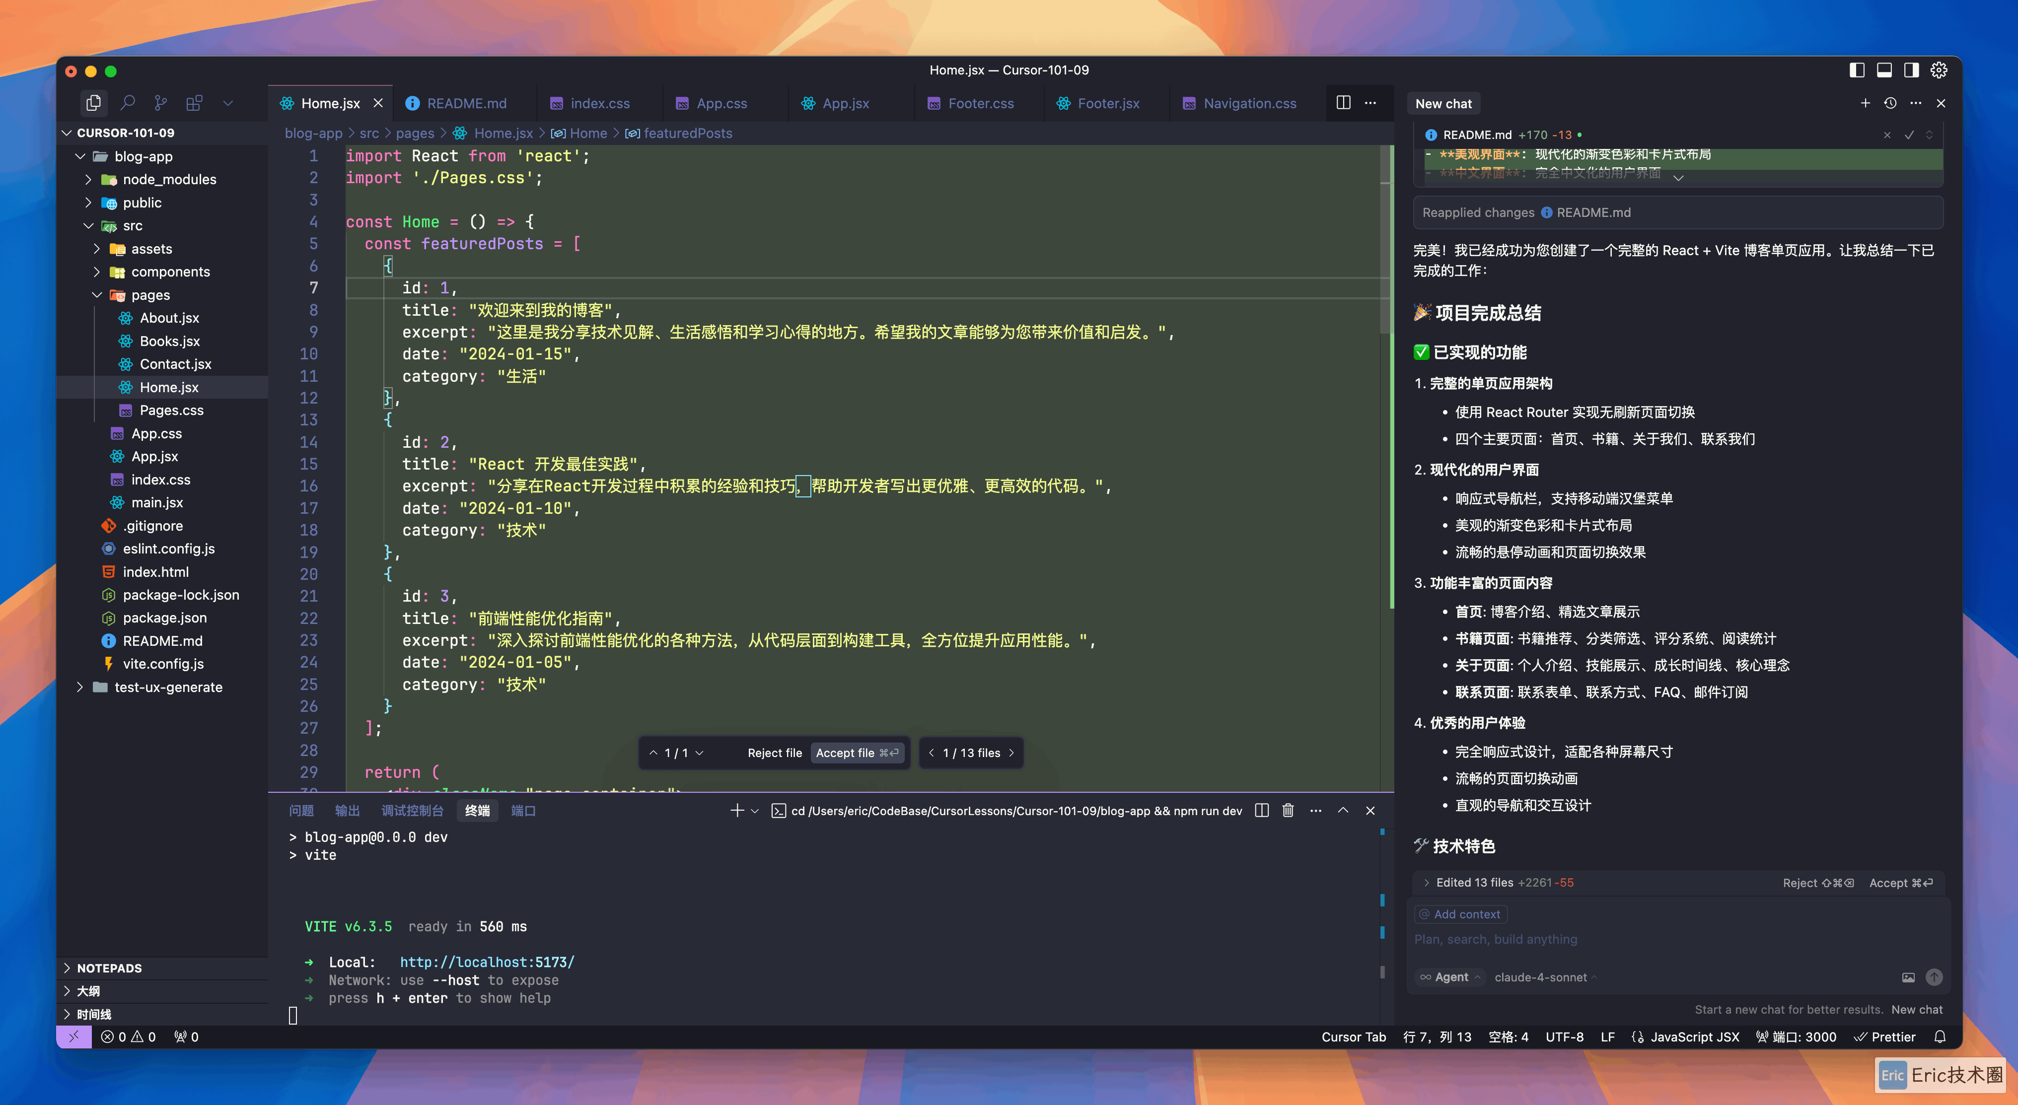Go to next file in 1/13 files
Viewport: 2018px width, 1105px height.
[x=1011, y=753]
